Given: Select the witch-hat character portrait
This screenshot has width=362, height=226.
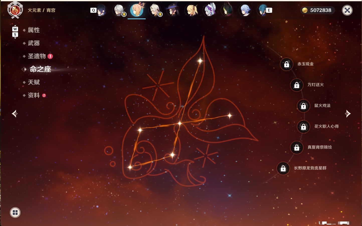Looking at the screenshot, I should tap(173, 10).
